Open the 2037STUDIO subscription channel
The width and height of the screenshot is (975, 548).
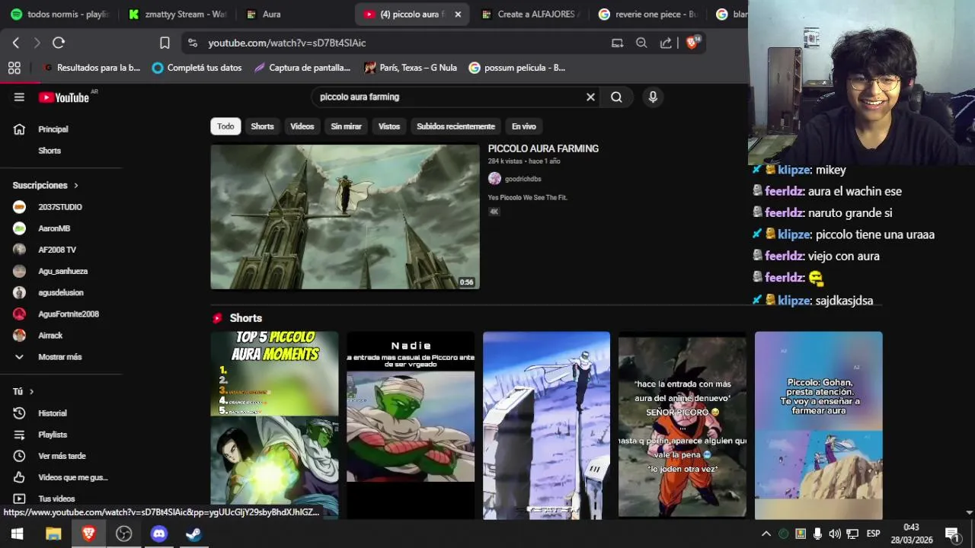61,207
